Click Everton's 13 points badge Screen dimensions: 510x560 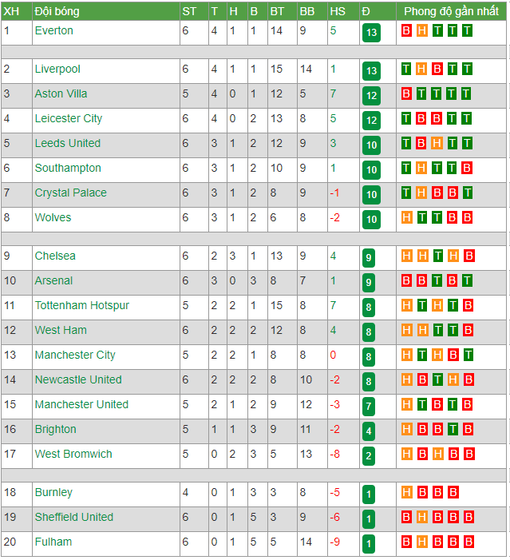371,33
